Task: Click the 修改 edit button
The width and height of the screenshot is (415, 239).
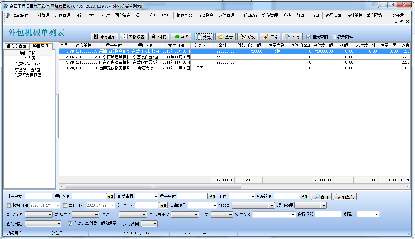Action: click(x=248, y=37)
